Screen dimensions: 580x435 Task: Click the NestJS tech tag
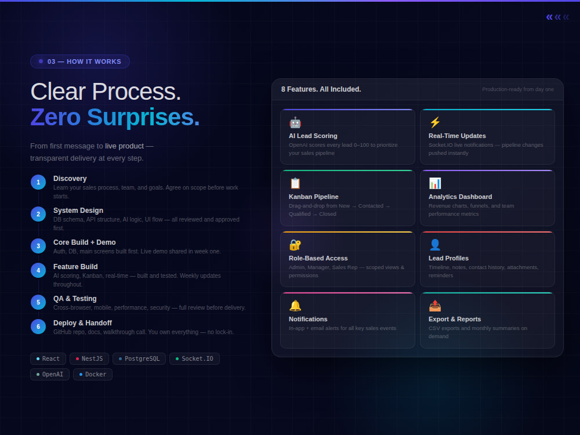(89, 358)
